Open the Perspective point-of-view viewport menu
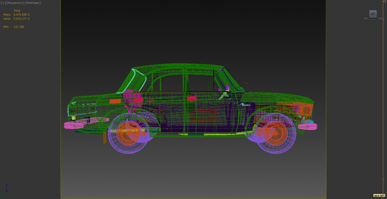Image resolution: width=387 pixels, height=199 pixels. pyautogui.click(x=15, y=3)
